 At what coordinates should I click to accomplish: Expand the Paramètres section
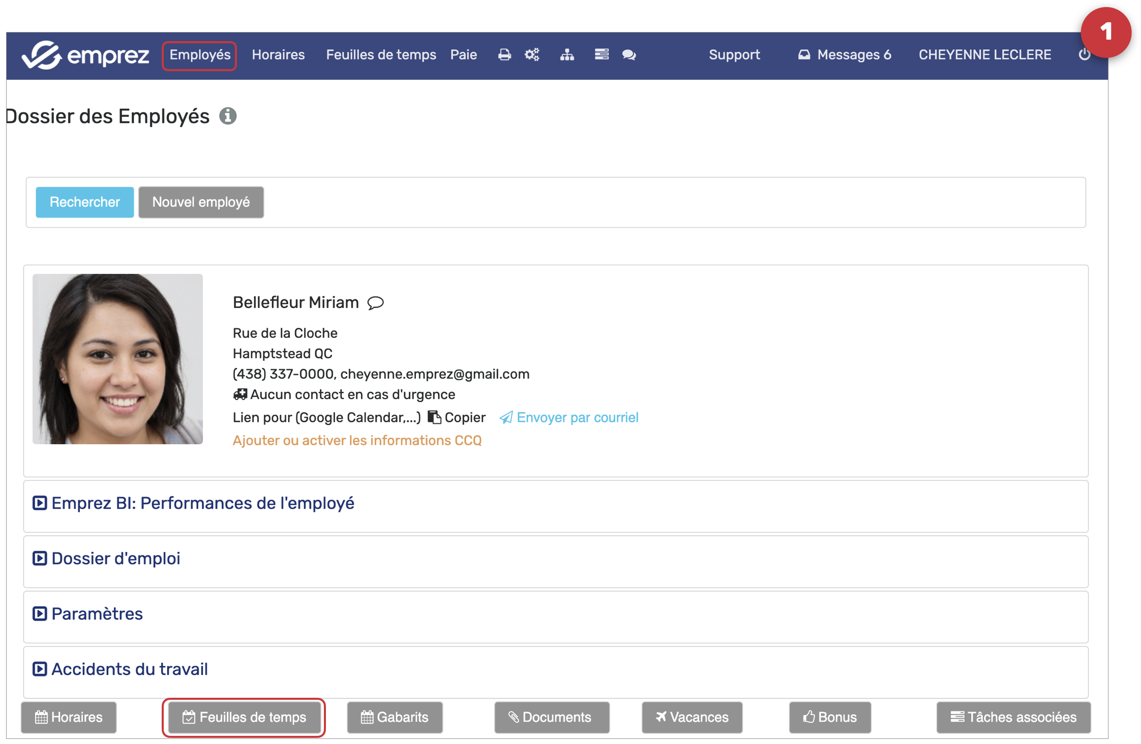click(x=97, y=614)
